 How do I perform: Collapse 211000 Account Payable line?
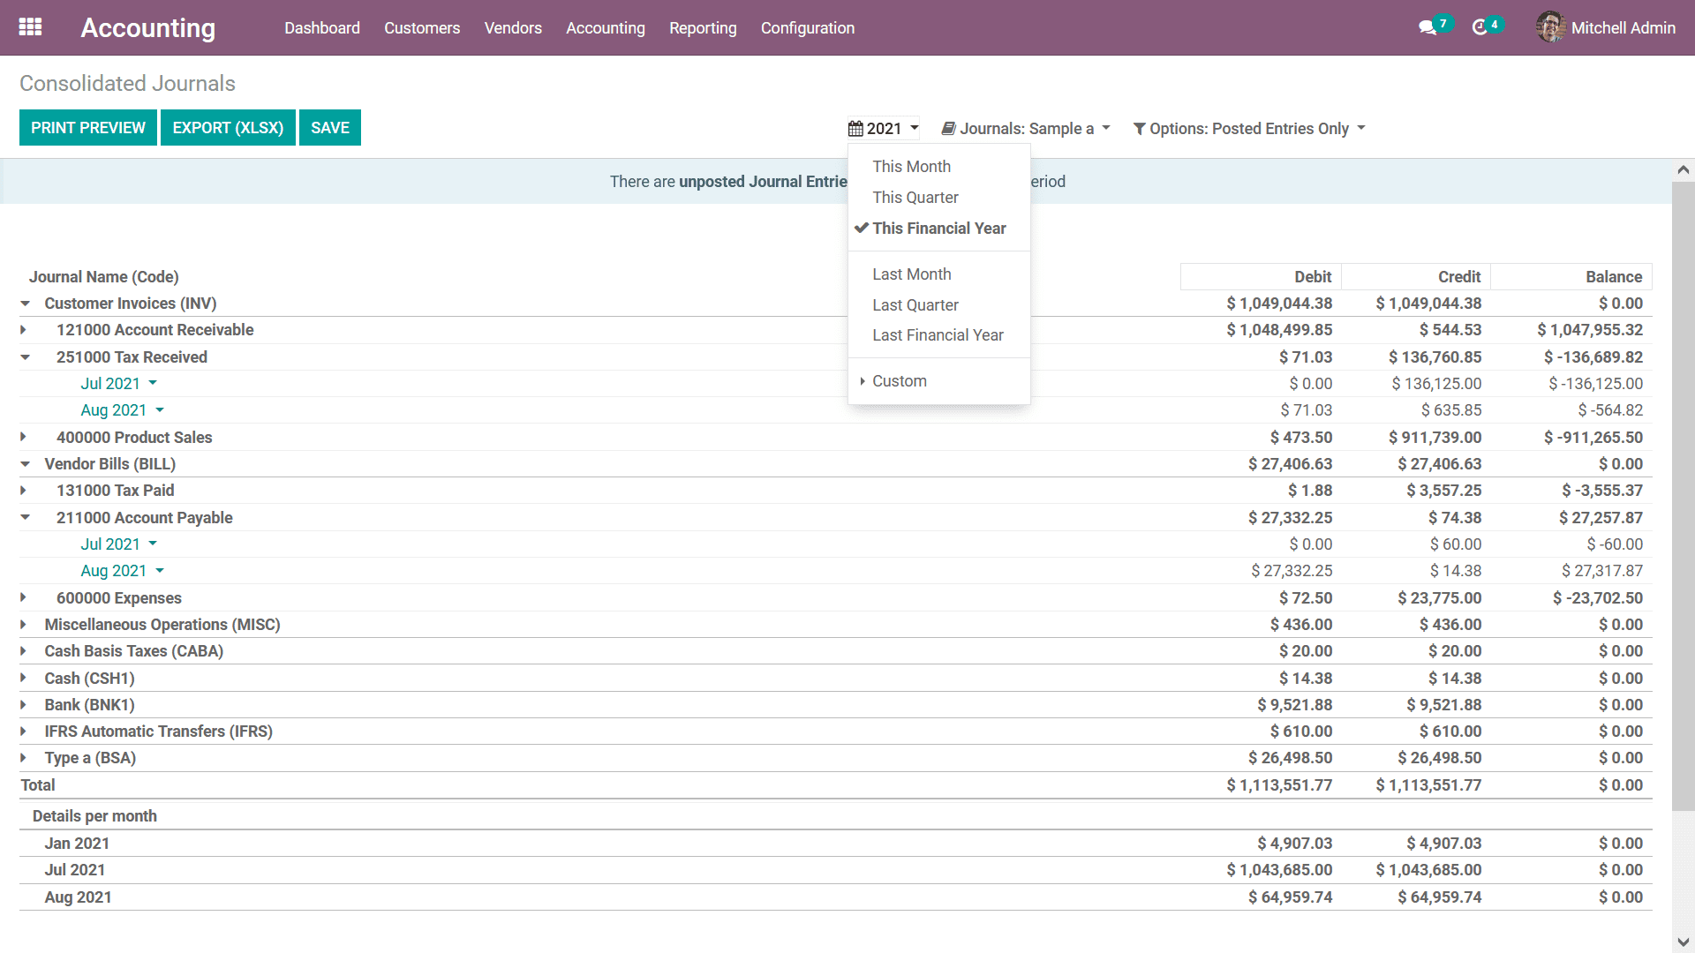pyautogui.click(x=25, y=518)
